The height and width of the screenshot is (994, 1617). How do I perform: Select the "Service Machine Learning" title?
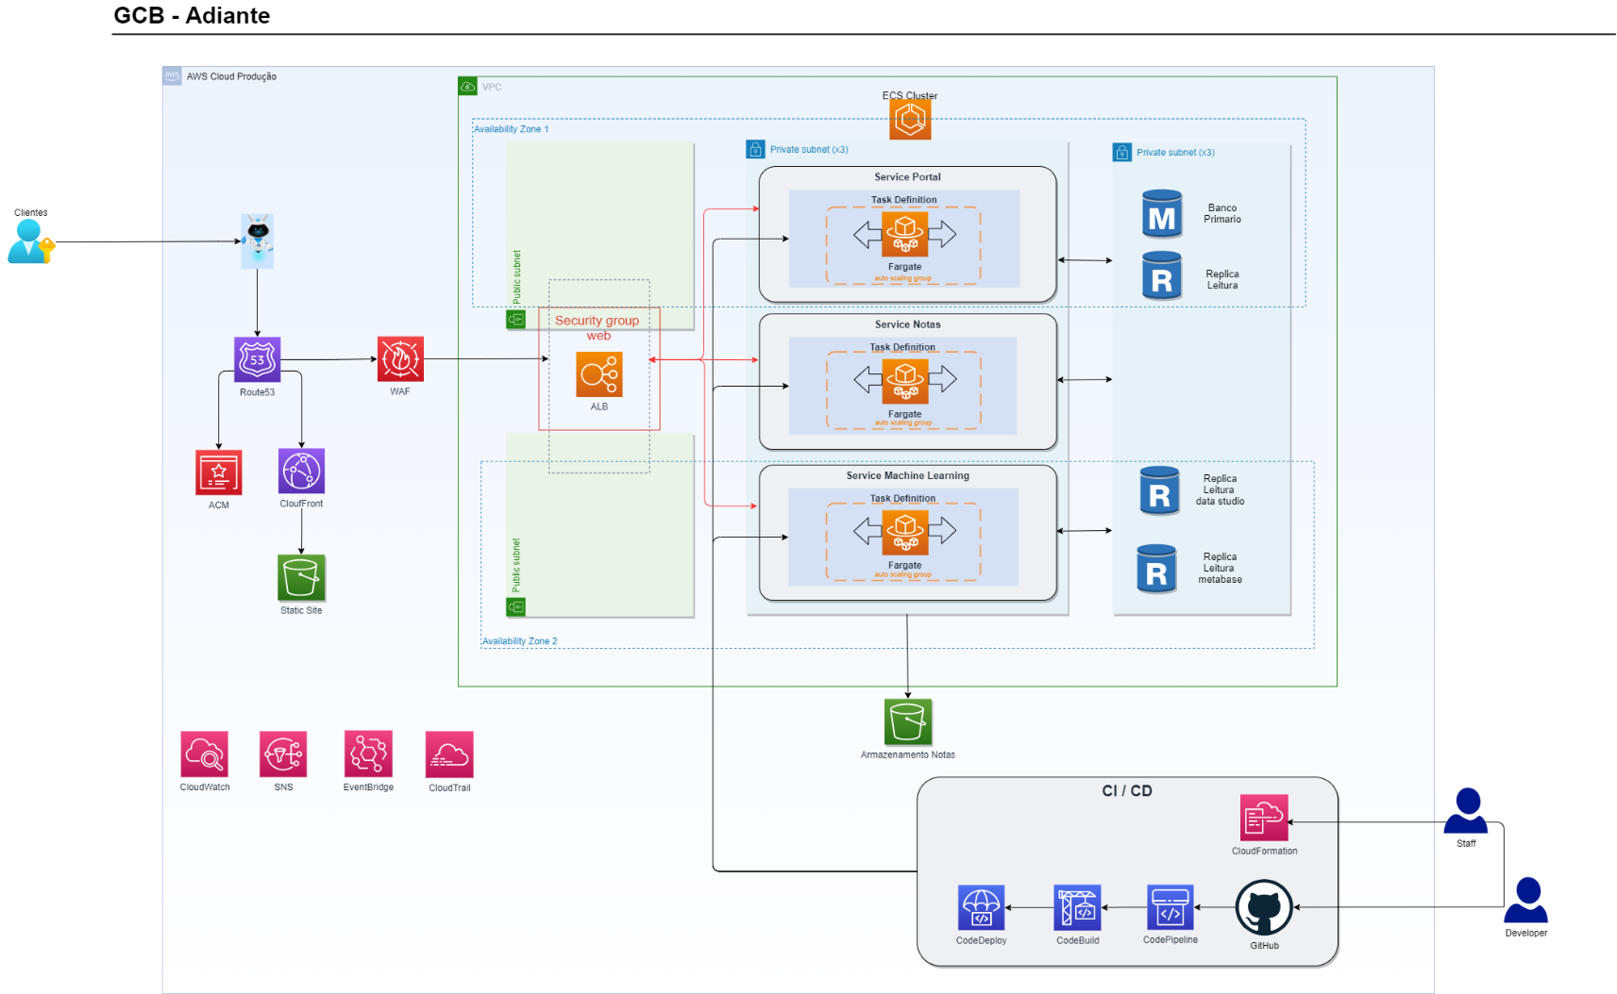(x=908, y=476)
